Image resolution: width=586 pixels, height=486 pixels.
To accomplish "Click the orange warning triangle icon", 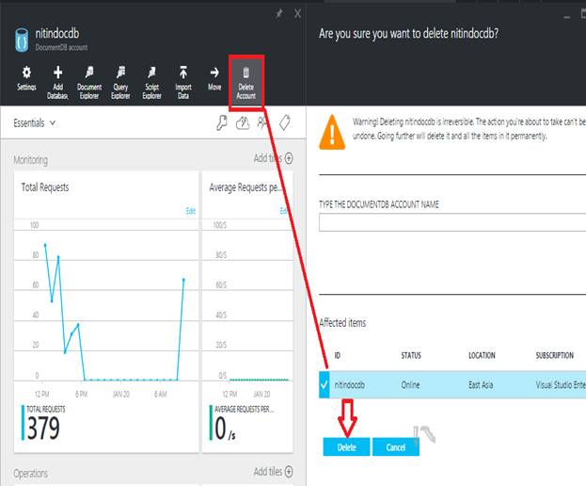I will click(x=332, y=132).
